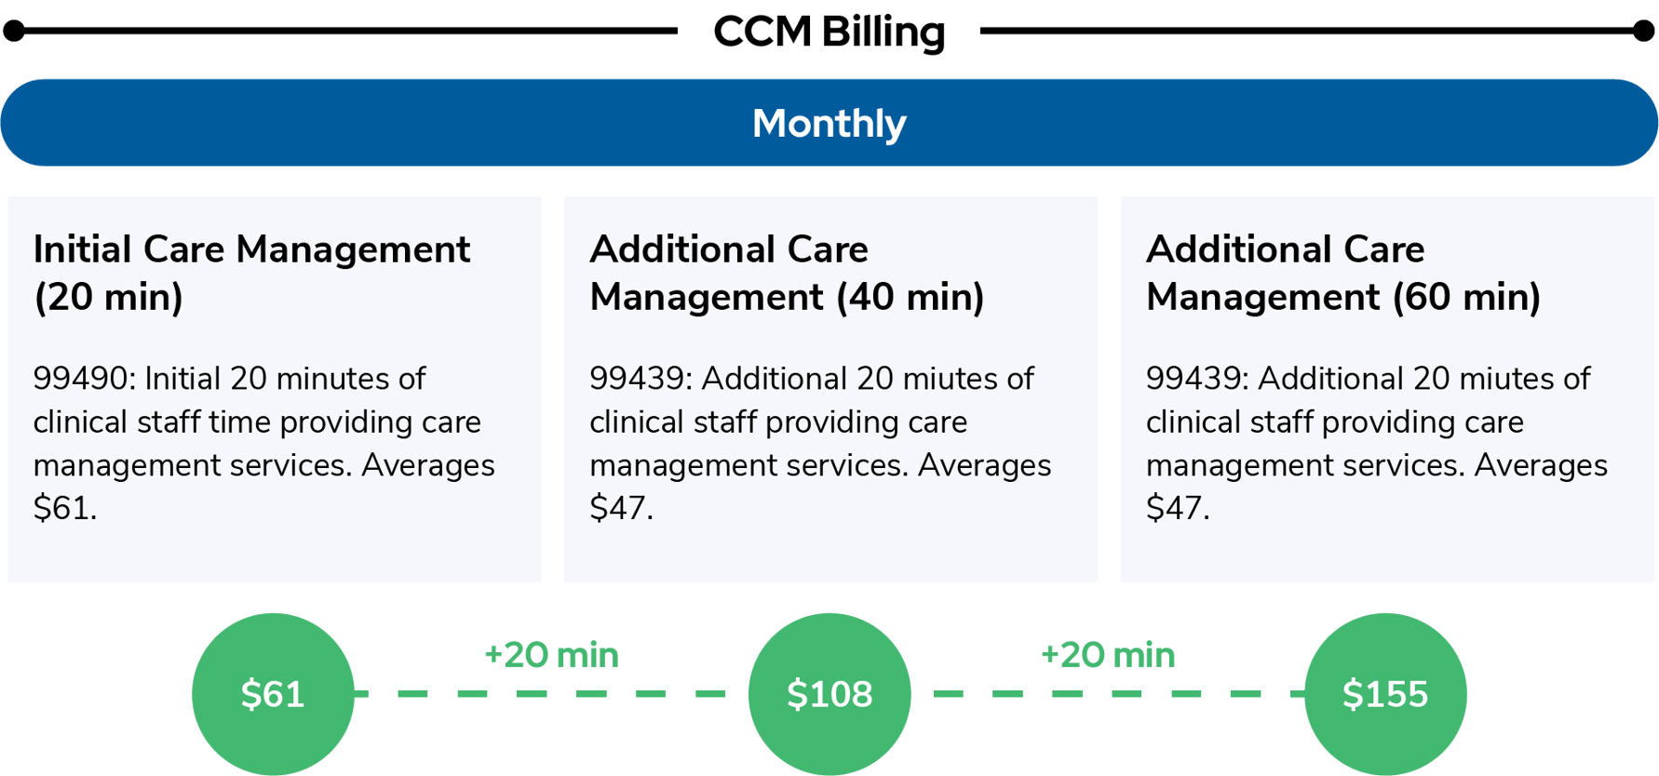This screenshot has width=1659, height=776.
Task: Select the blue Monthly banner
Action: tap(829, 123)
